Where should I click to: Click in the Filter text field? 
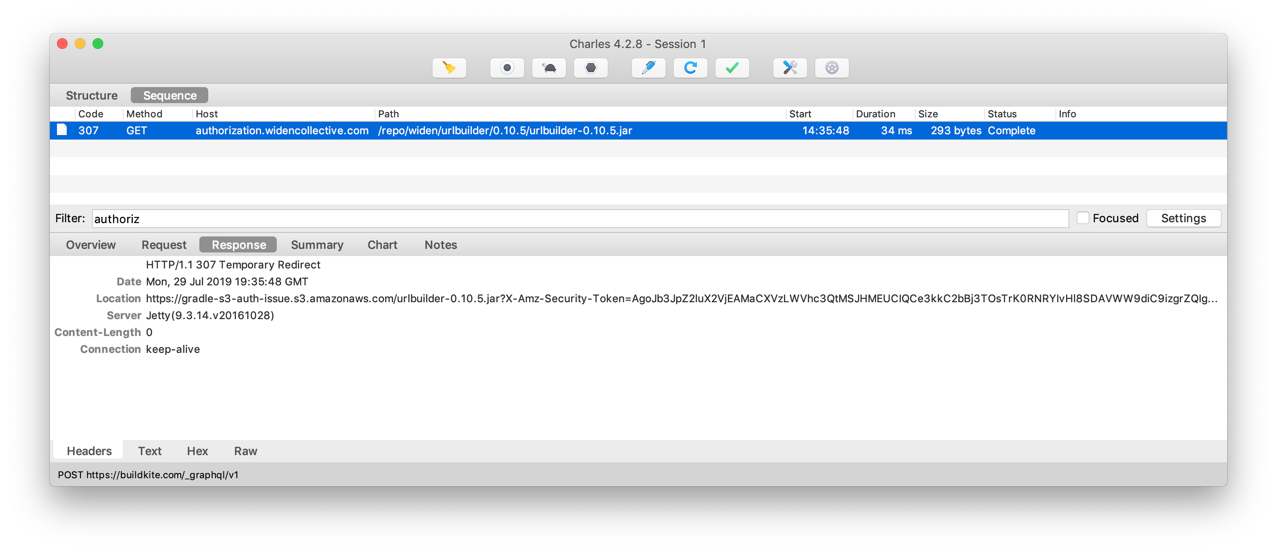580,219
